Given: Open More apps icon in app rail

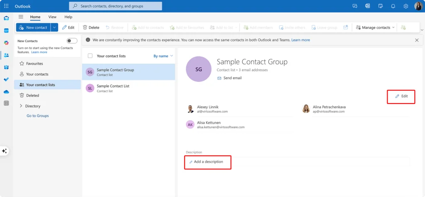Looking at the screenshot, I should (x=6, y=103).
